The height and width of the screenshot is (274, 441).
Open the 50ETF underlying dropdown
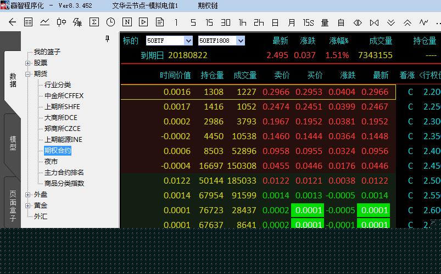[188, 41]
